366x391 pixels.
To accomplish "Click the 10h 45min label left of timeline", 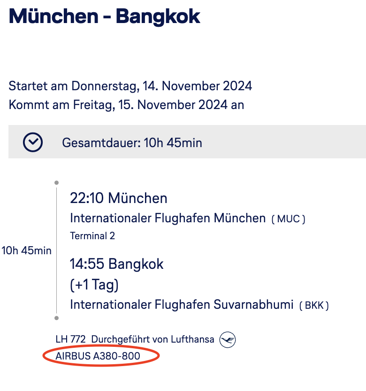I will 26,250.
